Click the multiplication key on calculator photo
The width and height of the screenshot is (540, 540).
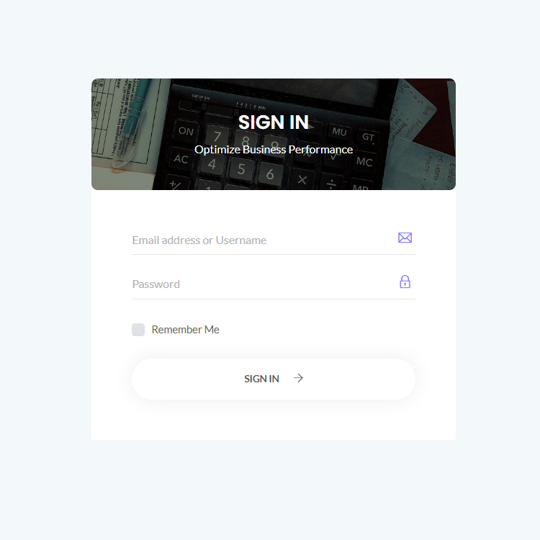pos(302,179)
